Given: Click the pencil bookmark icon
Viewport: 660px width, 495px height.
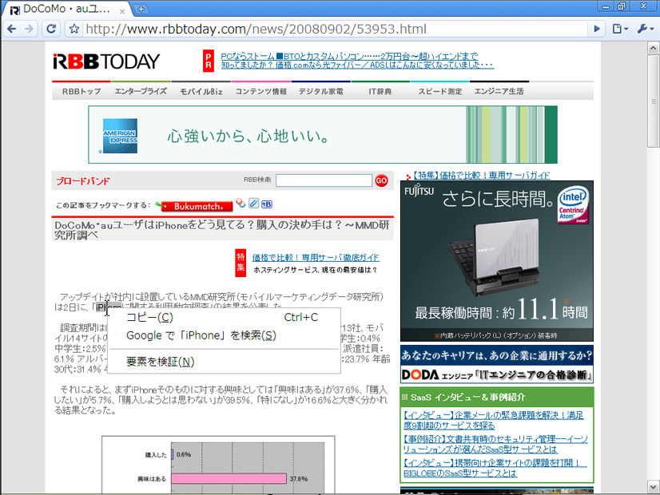Looking at the screenshot, I should click(253, 204).
